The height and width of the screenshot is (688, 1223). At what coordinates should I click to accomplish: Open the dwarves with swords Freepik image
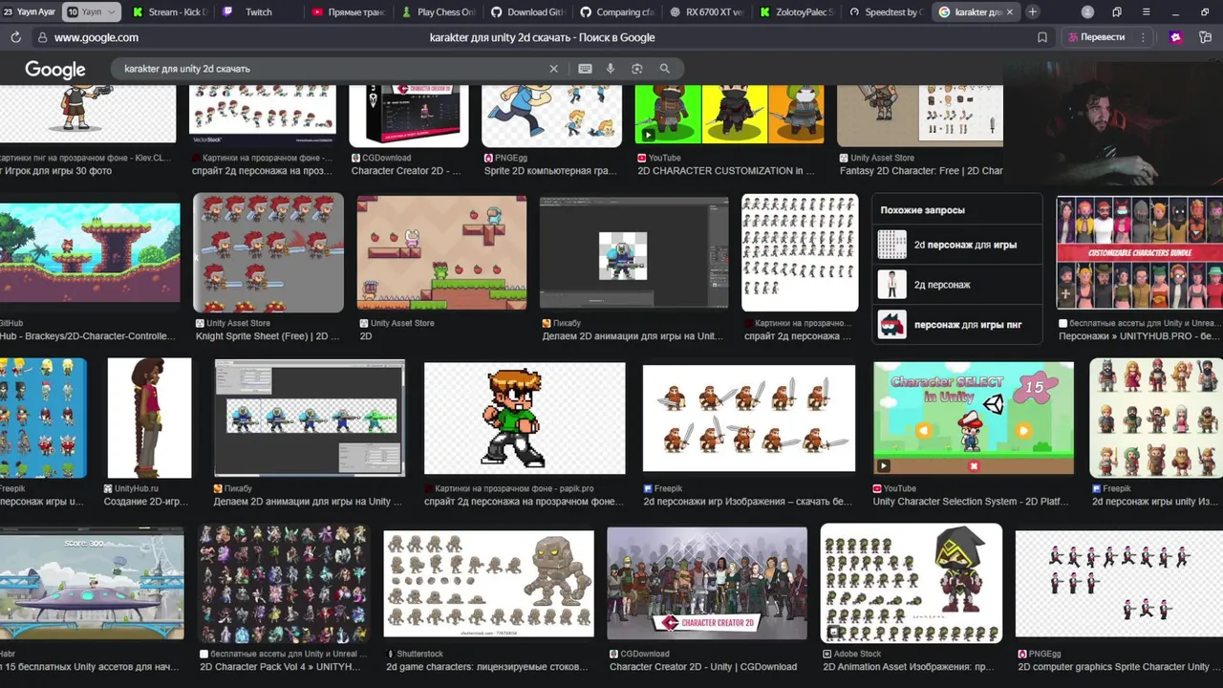749,419
